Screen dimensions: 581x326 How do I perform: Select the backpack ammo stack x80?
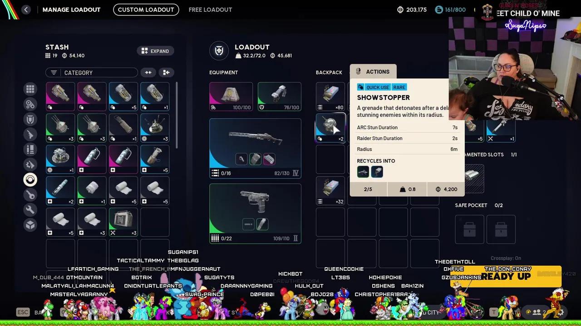click(330, 96)
